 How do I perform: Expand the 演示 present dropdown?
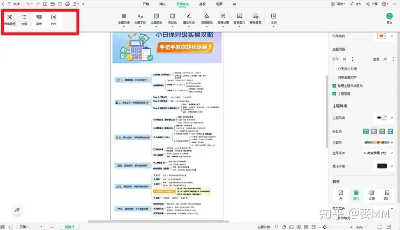click(345, 4)
